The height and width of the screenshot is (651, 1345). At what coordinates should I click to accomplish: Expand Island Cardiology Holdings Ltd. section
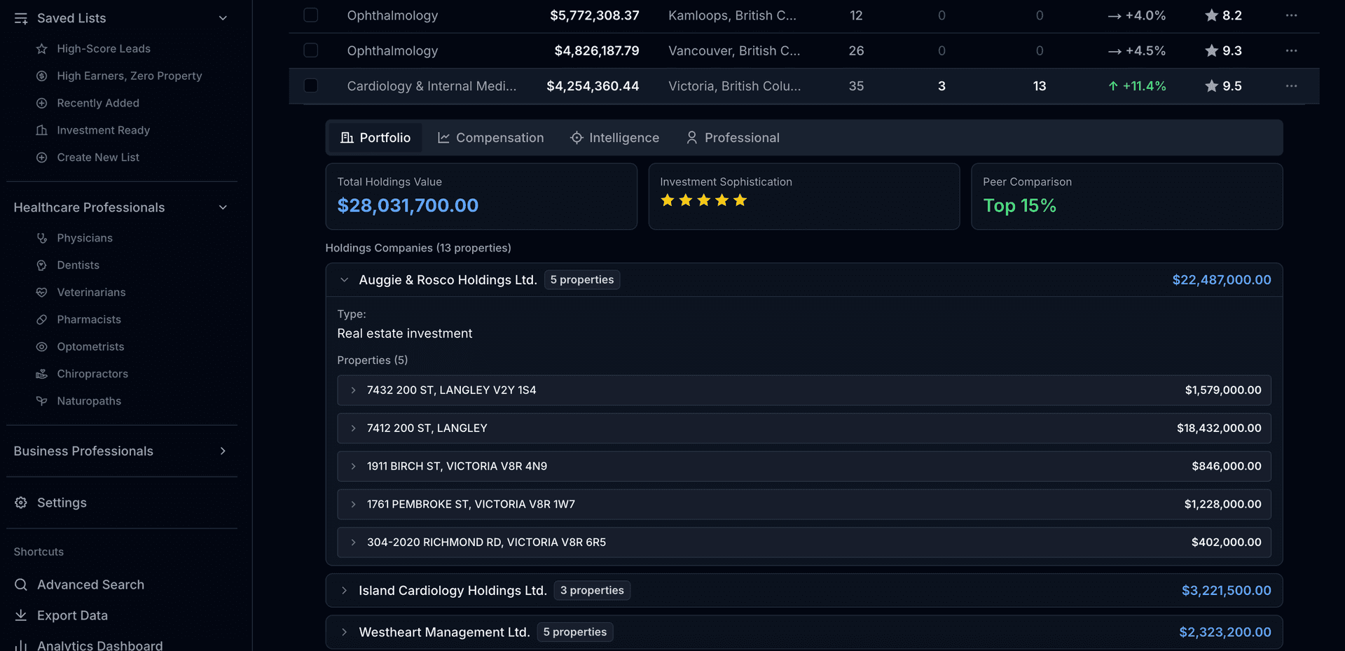(x=344, y=591)
